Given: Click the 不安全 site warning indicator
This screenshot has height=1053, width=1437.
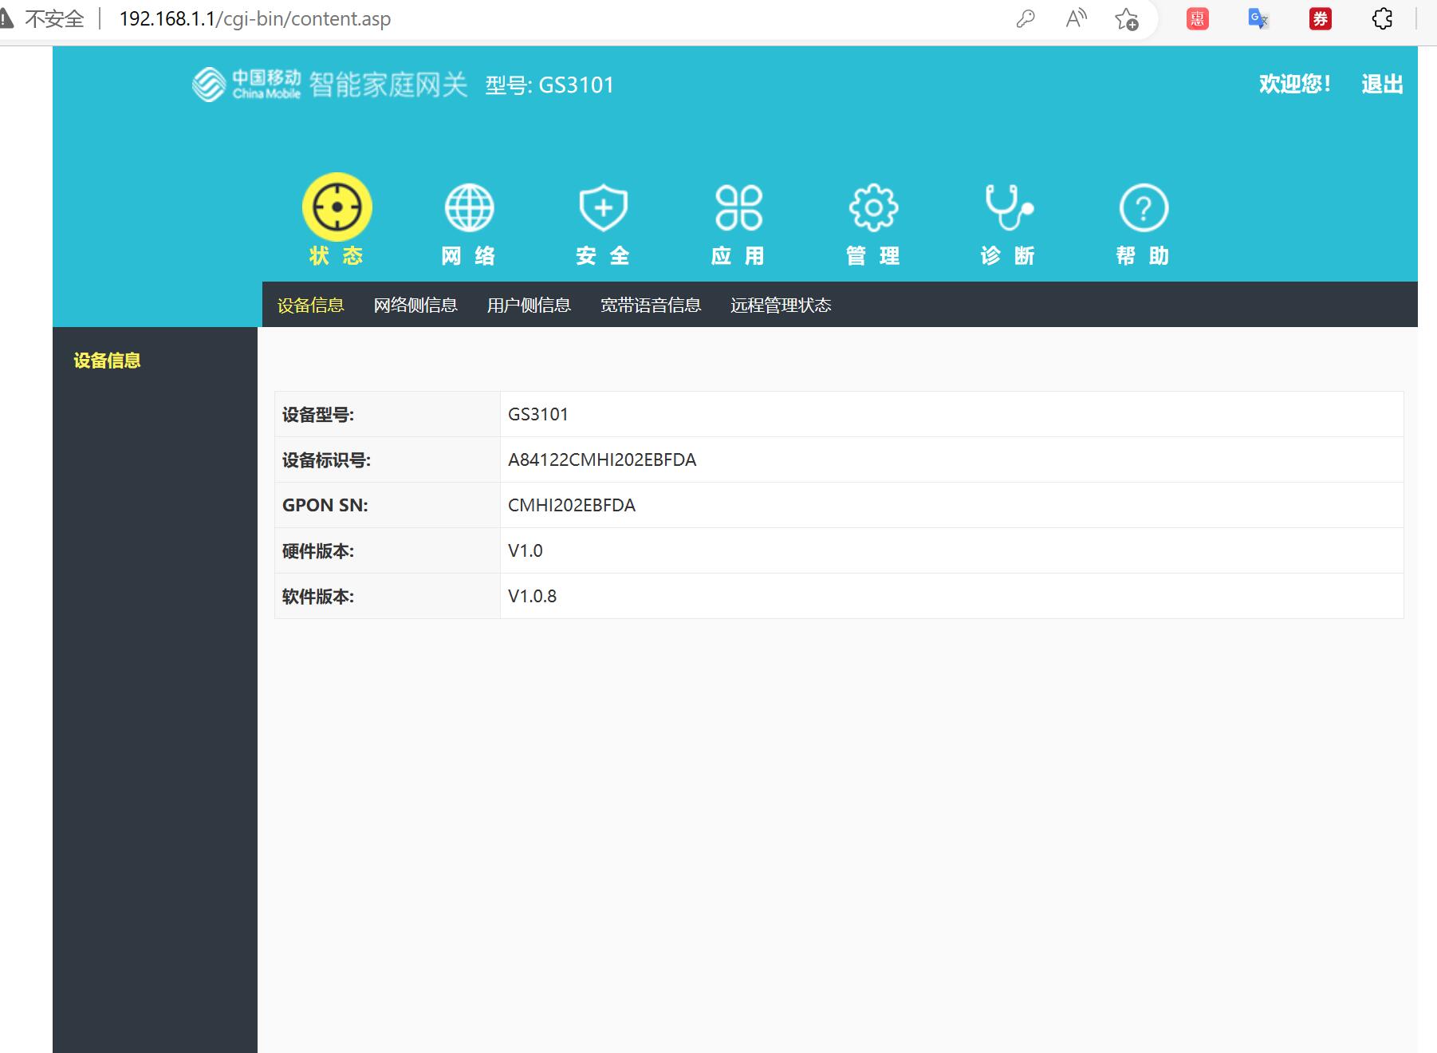Looking at the screenshot, I should point(42,18).
